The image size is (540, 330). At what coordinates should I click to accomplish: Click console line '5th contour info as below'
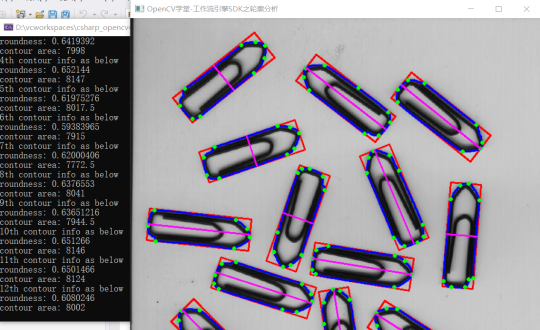pos(59,89)
